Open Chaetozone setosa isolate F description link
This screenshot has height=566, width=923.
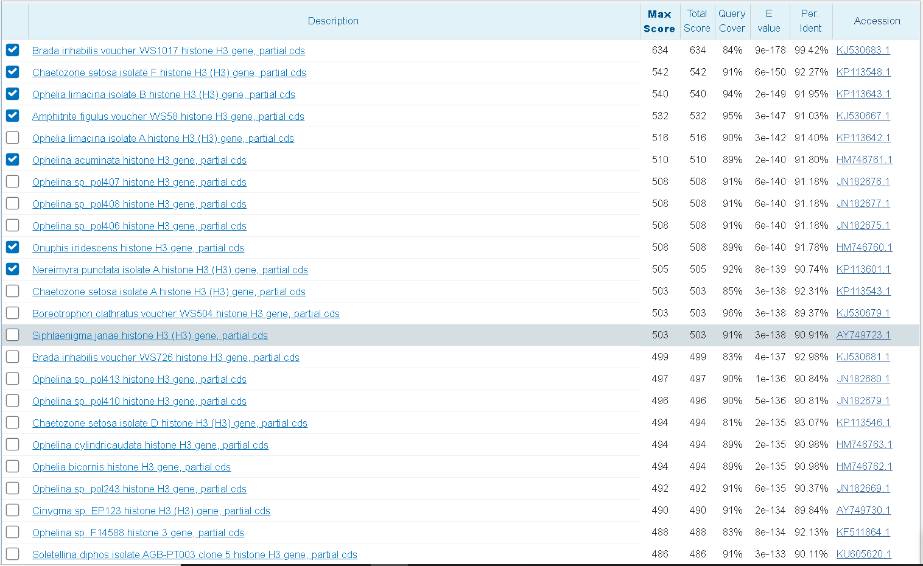point(169,72)
